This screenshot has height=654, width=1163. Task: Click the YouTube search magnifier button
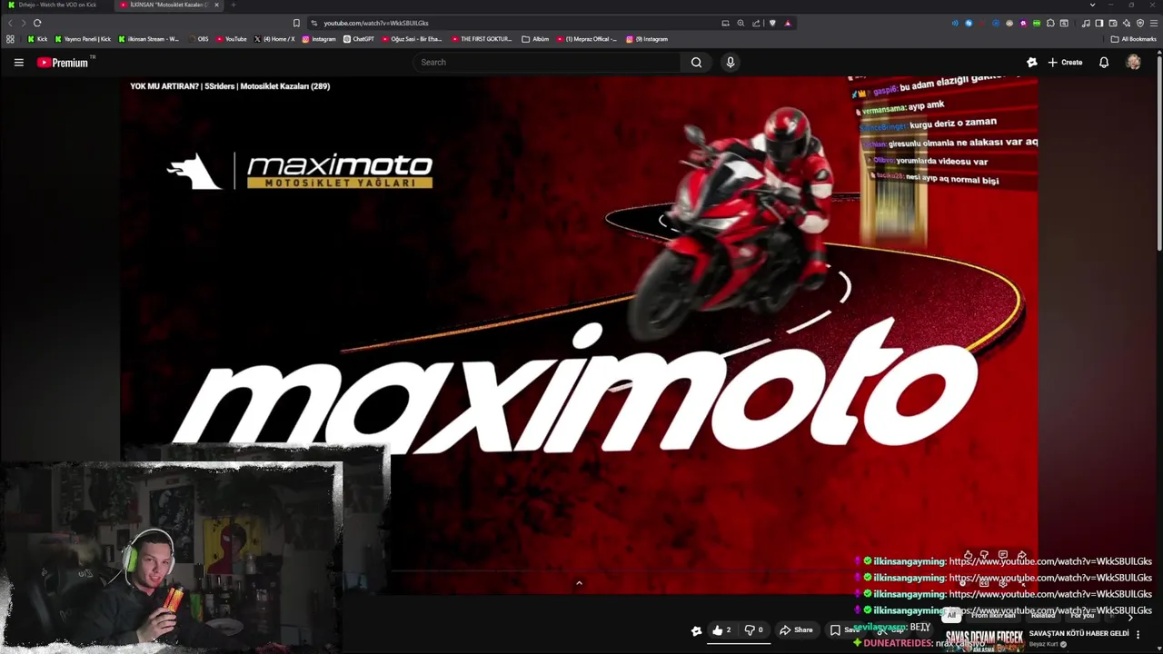click(x=696, y=62)
